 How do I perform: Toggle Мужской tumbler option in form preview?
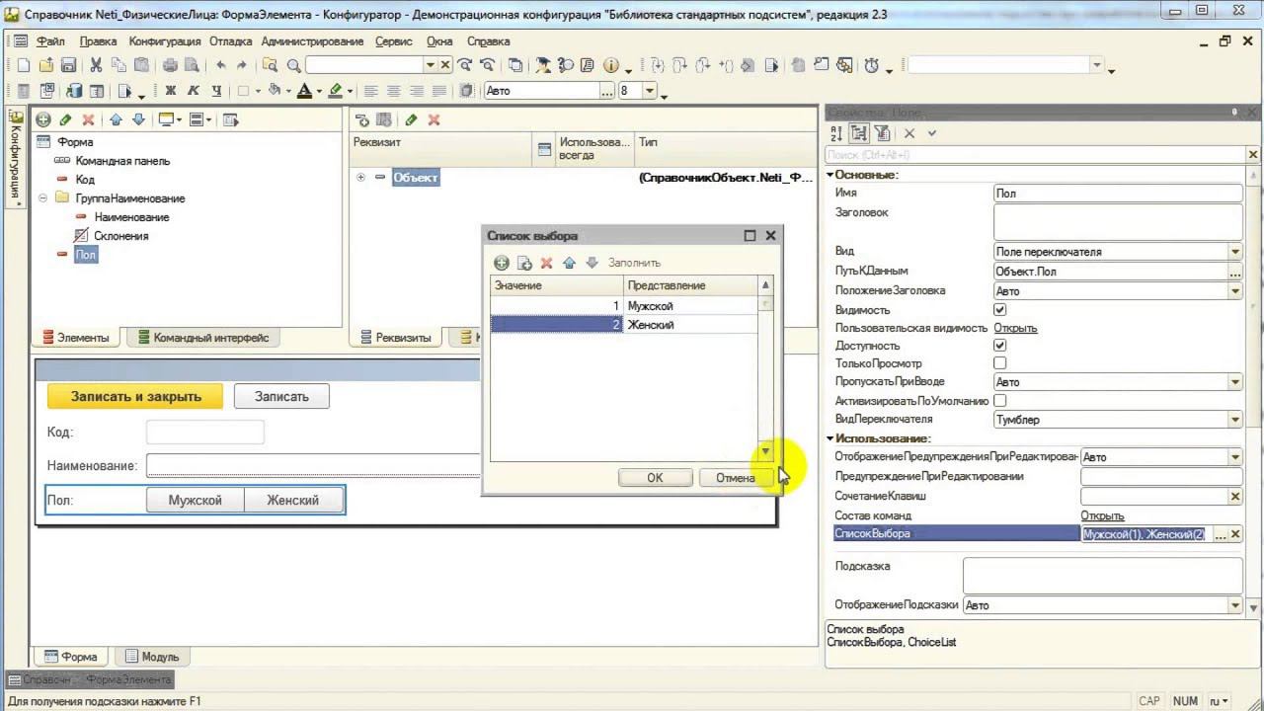(x=196, y=500)
